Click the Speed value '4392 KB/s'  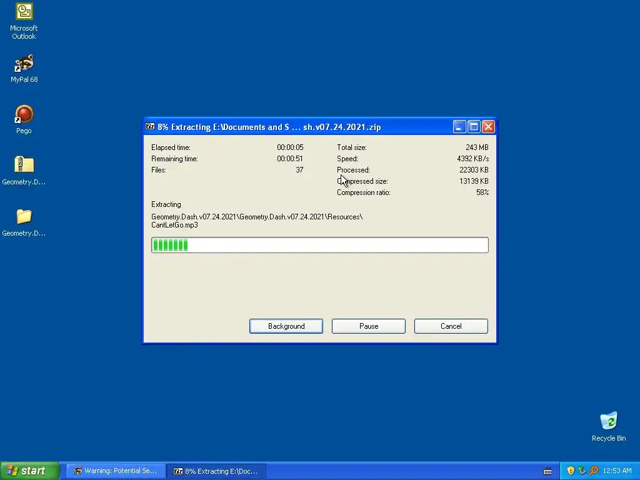pos(472,158)
